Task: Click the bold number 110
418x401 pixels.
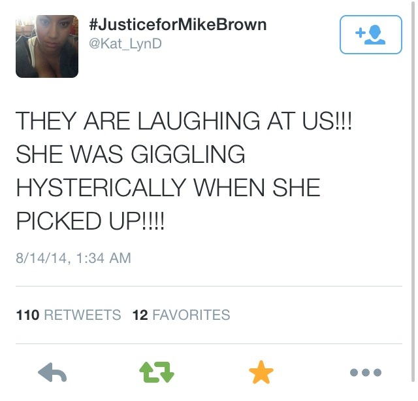Action: pyautogui.click(x=27, y=315)
